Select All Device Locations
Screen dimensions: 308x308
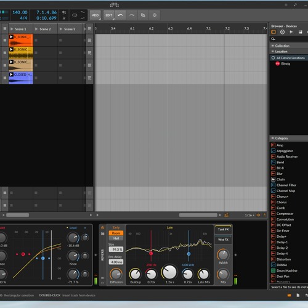click(289, 58)
